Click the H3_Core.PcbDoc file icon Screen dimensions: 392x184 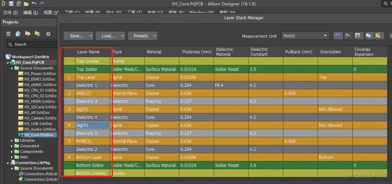pyautogui.click(x=21, y=135)
